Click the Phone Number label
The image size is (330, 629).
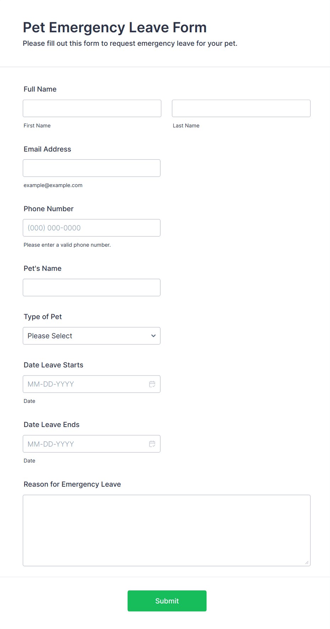pos(49,209)
